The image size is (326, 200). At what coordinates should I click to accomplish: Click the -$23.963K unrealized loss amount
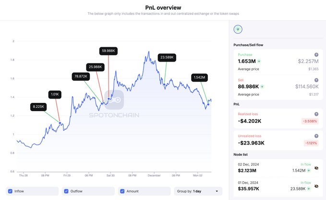click(x=251, y=143)
